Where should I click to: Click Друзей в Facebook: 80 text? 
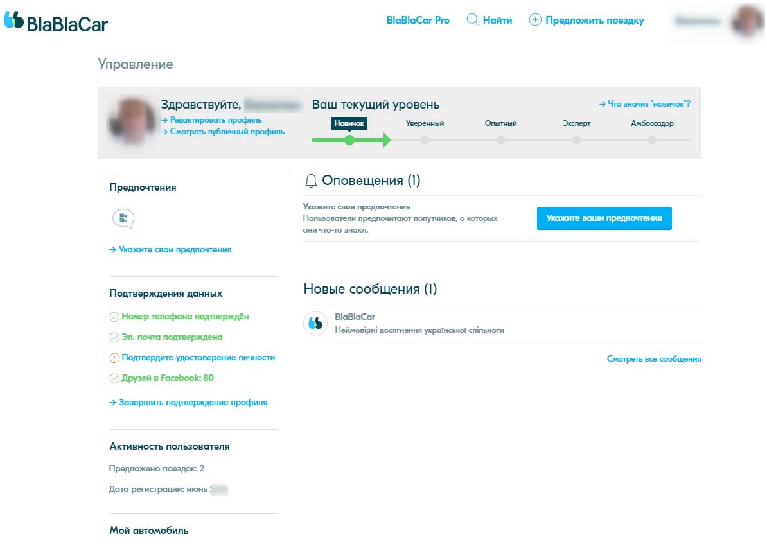click(167, 378)
